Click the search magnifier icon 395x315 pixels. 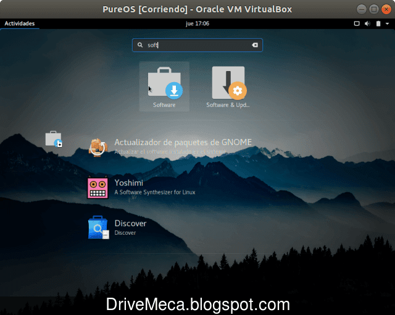click(140, 45)
